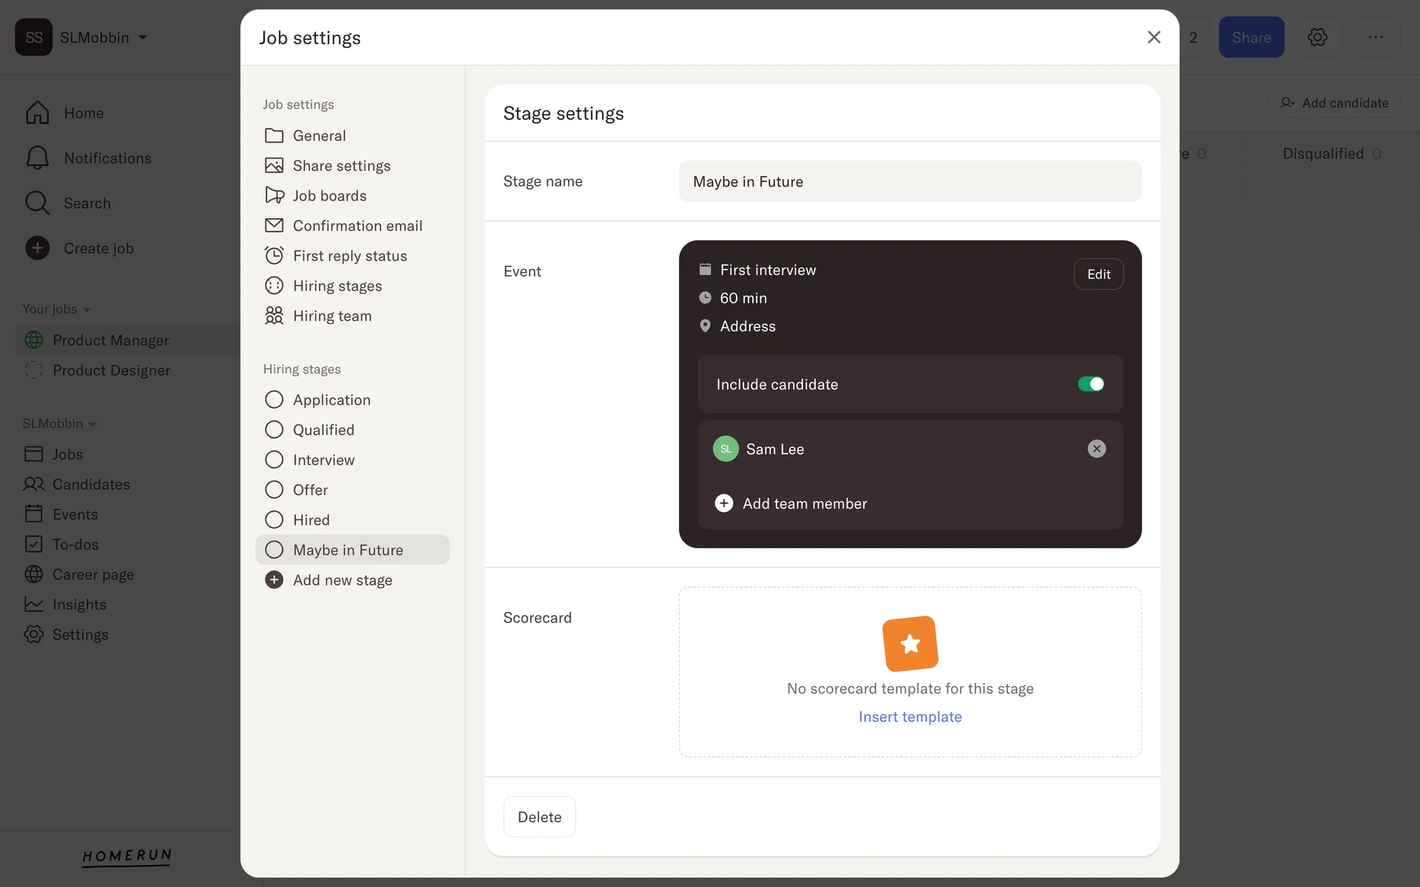Click the First reply status clock icon

274,256
